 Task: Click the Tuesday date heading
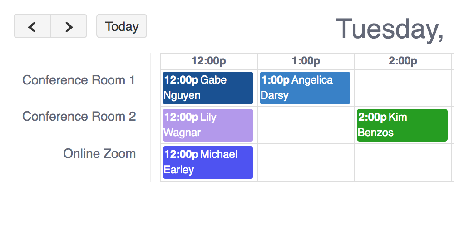pos(390,29)
